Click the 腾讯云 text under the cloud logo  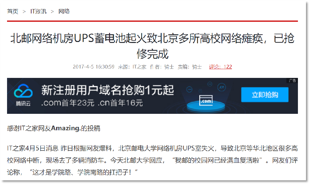click(23, 103)
